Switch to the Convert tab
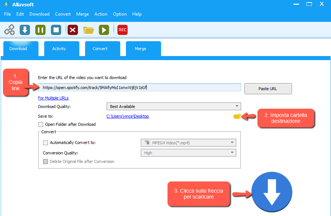 click(103, 49)
